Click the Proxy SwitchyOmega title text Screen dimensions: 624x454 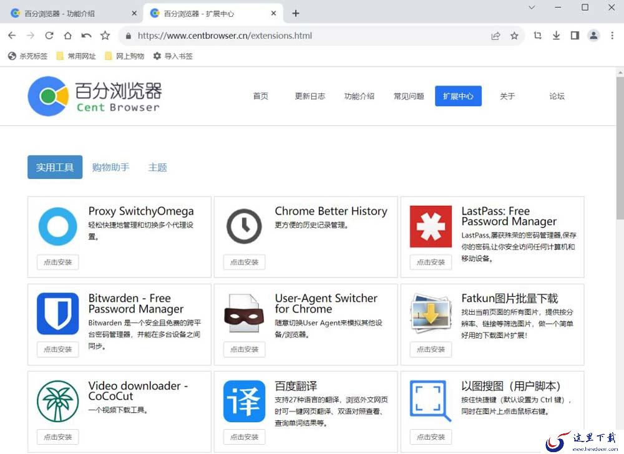click(x=141, y=211)
